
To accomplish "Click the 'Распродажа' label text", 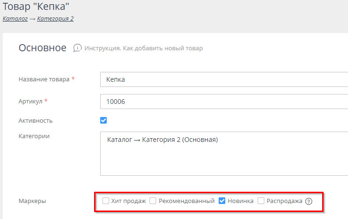I will [284, 201].
